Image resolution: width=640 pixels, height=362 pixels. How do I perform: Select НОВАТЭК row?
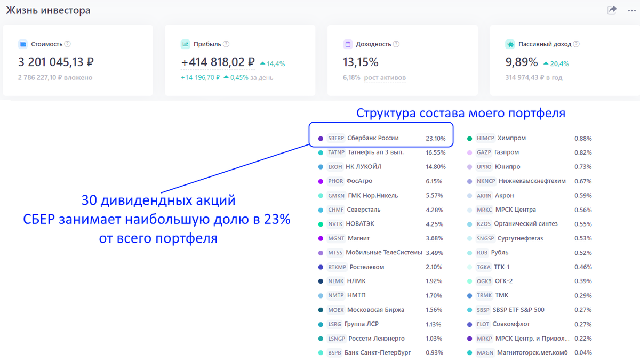[x=381, y=224]
